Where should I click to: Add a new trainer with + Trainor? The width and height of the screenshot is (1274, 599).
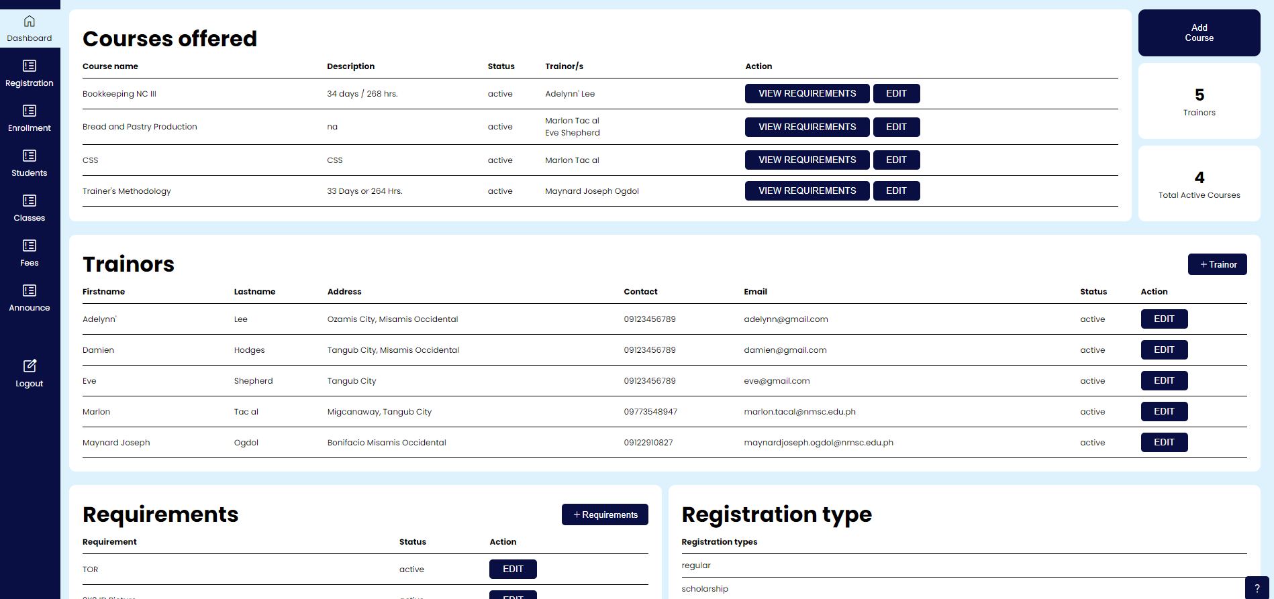coord(1217,264)
